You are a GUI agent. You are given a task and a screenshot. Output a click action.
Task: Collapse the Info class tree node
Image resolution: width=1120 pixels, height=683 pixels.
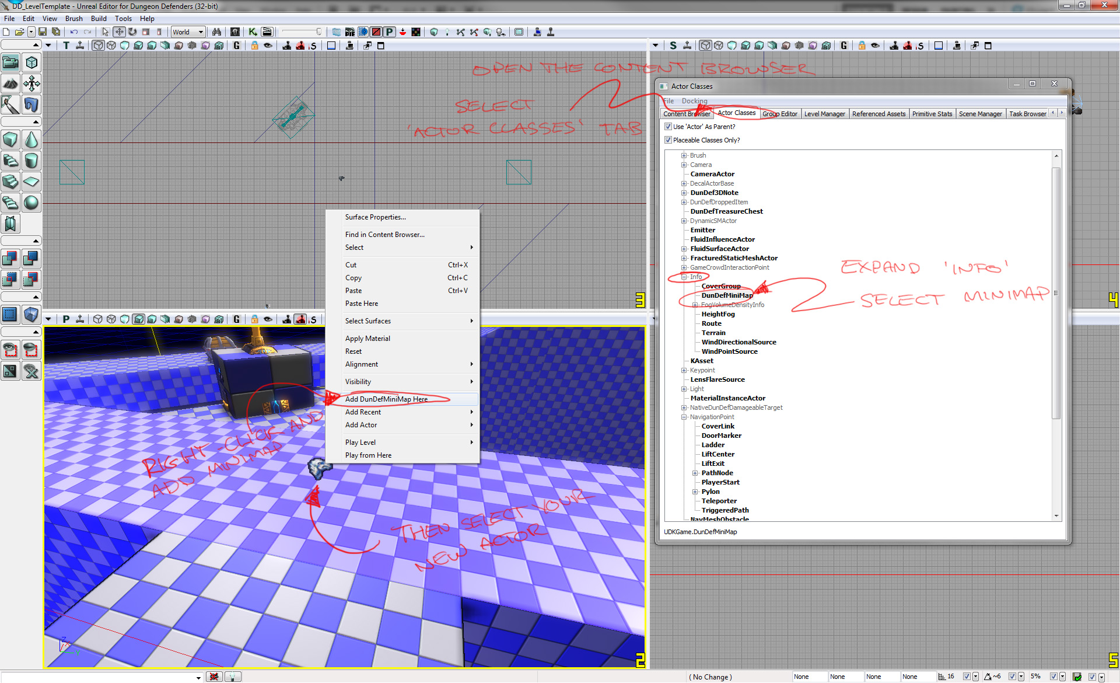pyautogui.click(x=684, y=277)
